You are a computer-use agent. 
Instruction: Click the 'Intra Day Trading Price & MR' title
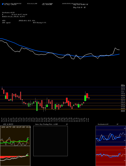[46, 124]
